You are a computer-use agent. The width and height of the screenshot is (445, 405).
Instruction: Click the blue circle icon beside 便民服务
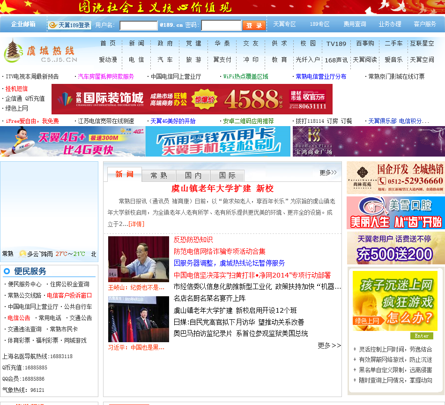pos(7,271)
